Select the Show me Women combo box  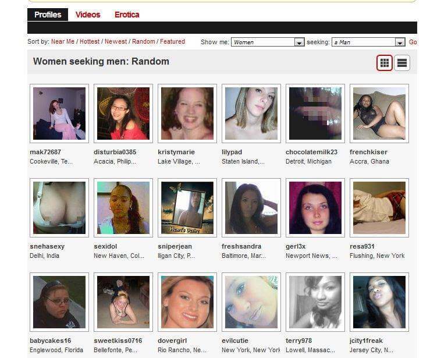click(268, 42)
